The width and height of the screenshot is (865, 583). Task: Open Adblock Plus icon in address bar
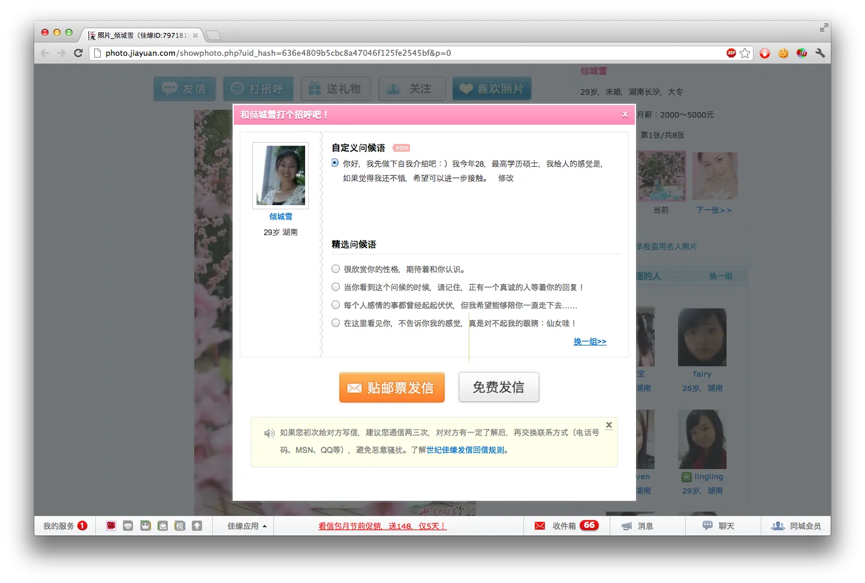tap(731, 53)
